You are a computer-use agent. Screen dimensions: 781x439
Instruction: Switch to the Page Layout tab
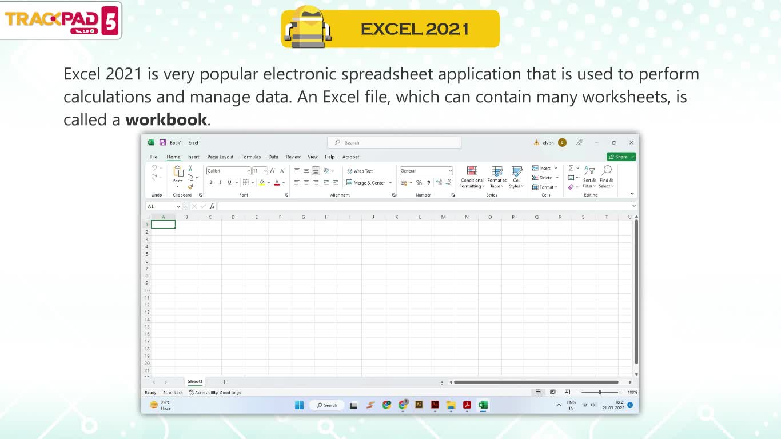[221, 157]
